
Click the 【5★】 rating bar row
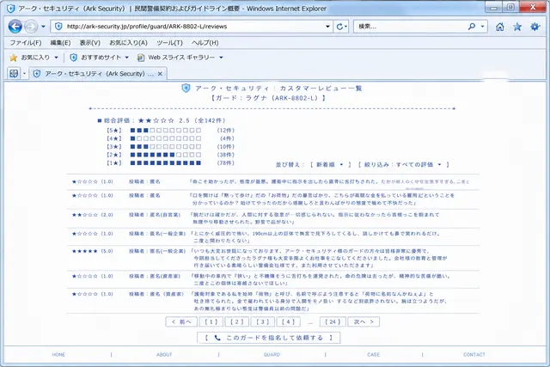click(171, 130)
